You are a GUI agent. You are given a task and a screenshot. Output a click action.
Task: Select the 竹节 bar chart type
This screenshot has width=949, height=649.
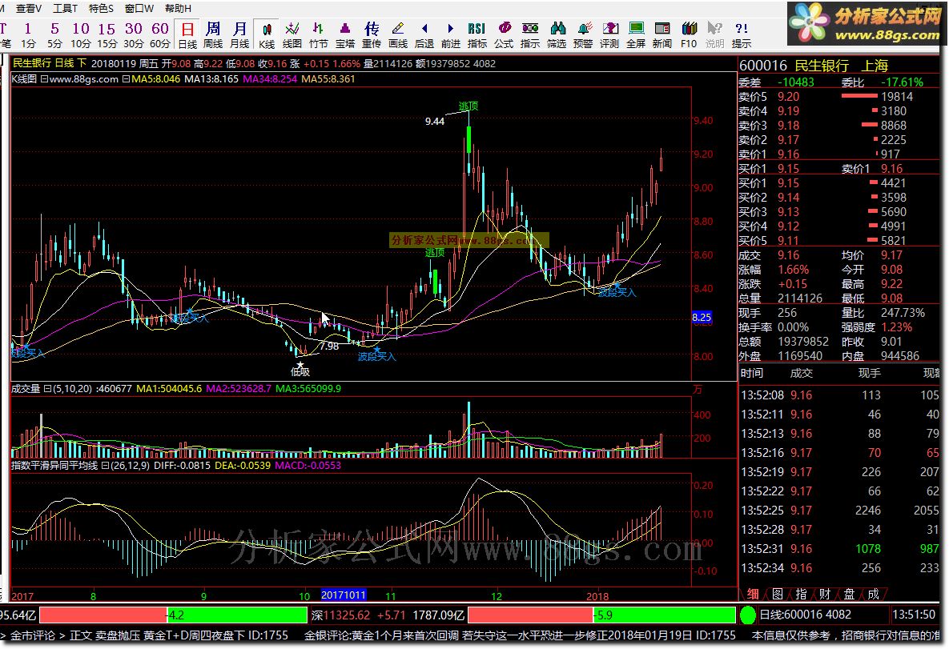pos(319,34)
